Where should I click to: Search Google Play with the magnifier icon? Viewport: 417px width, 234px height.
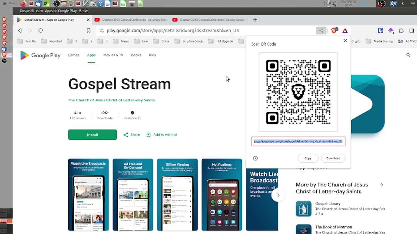pyautogui.click(x=408, y=55)
